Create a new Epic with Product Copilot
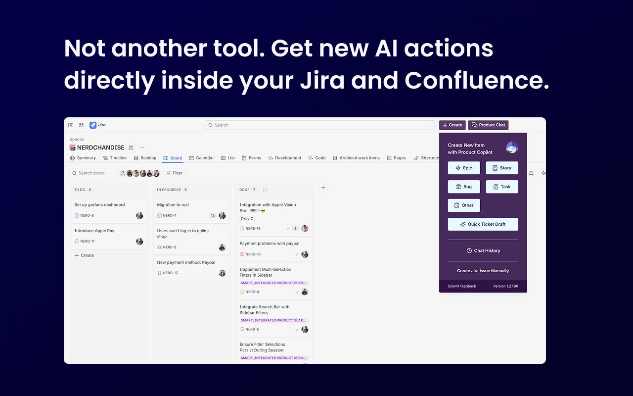This screenshot has width=633, height=396. click(x=464, y=168)
